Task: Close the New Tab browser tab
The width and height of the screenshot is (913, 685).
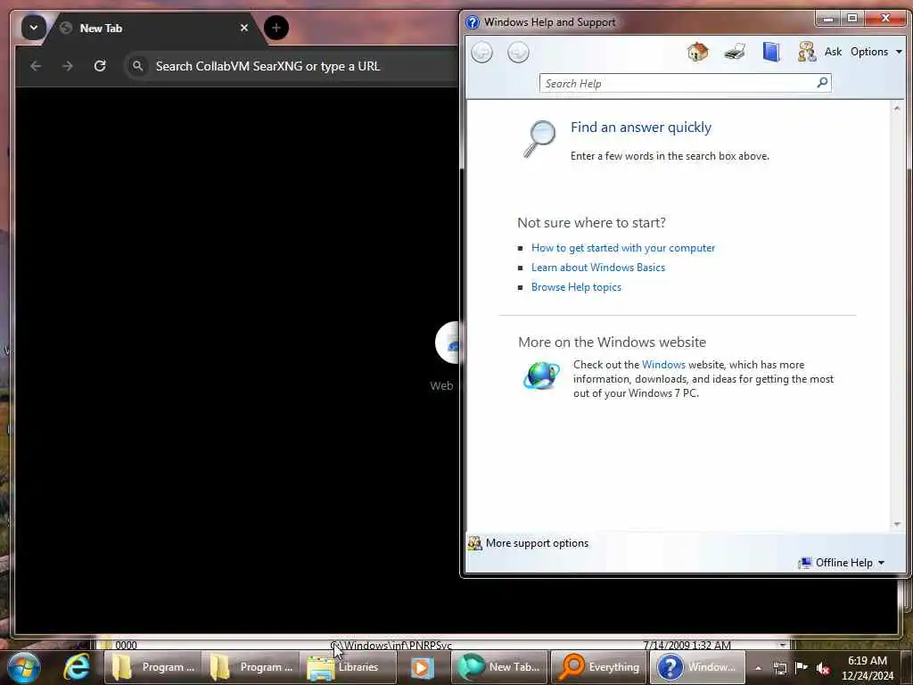Action: 244,28
